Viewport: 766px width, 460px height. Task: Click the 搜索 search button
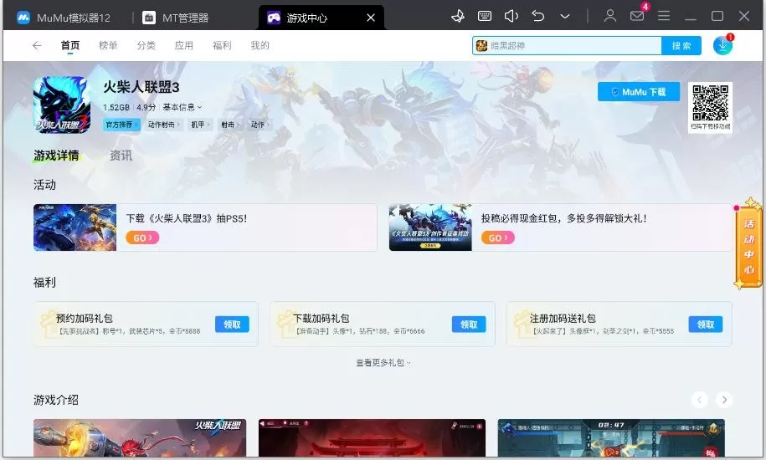pyautogui.click(x=681, y=45)
